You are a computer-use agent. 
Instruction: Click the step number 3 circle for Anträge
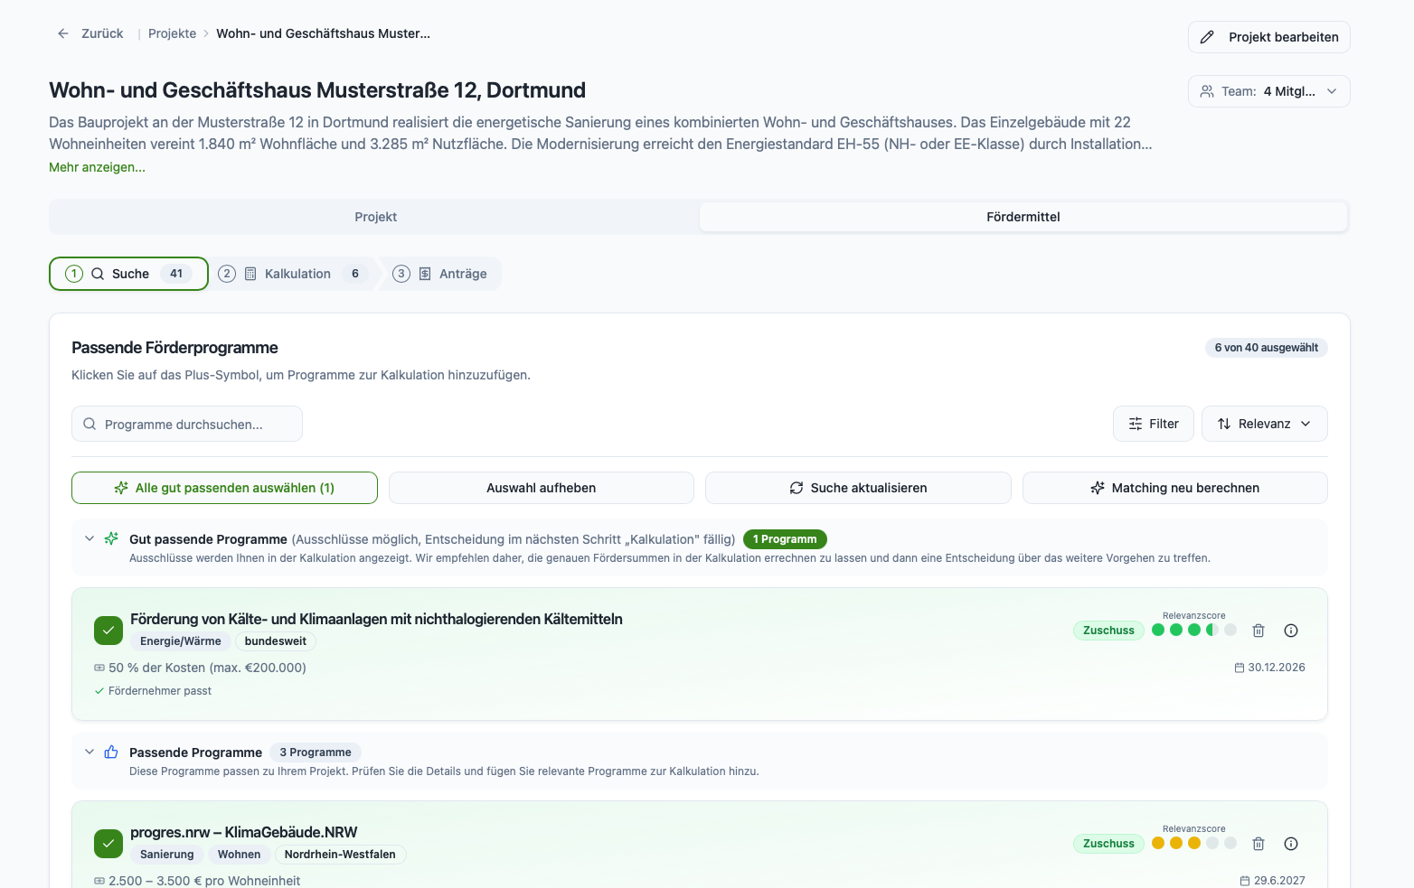point(401,274)
